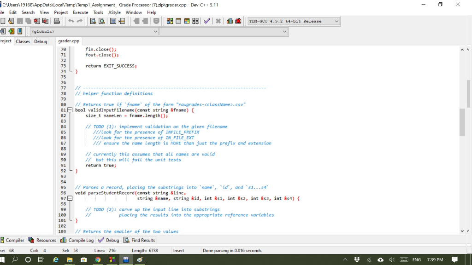Click the Compile icon with four colored squares
Viewport: 472px width, 265px height.
click(170, 21)
